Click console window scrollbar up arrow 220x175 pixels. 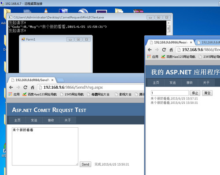tap(169, 23)
